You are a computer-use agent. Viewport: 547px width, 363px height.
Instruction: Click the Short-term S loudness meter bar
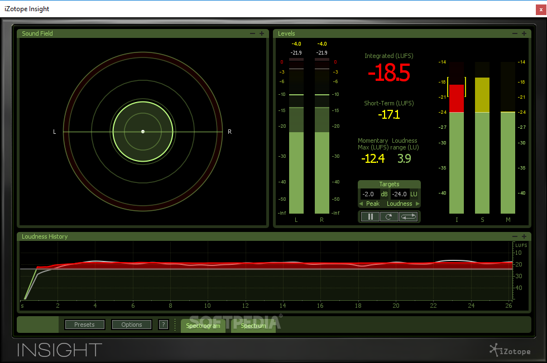pos(482,138)
